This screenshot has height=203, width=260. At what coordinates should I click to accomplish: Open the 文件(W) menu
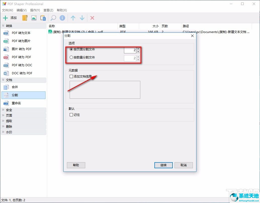pos(8,10)
